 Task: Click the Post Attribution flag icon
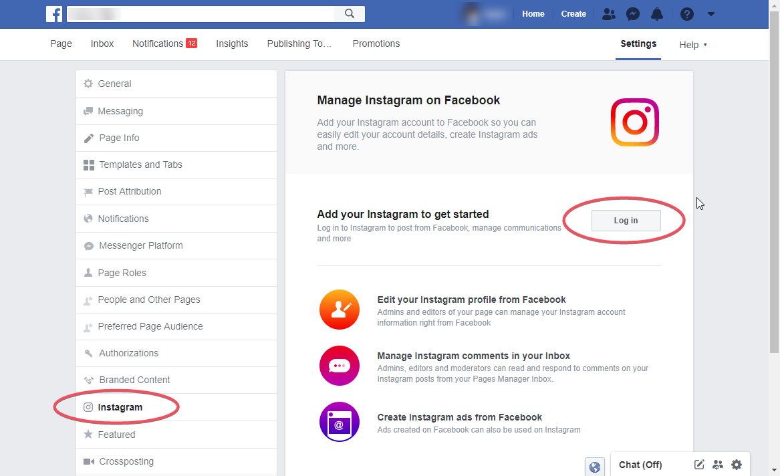click(88, 192)
